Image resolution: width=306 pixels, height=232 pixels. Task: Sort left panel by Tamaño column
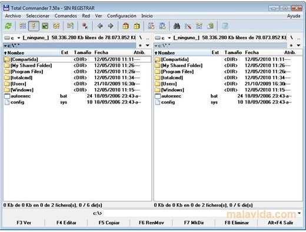[x=82, y=53]
